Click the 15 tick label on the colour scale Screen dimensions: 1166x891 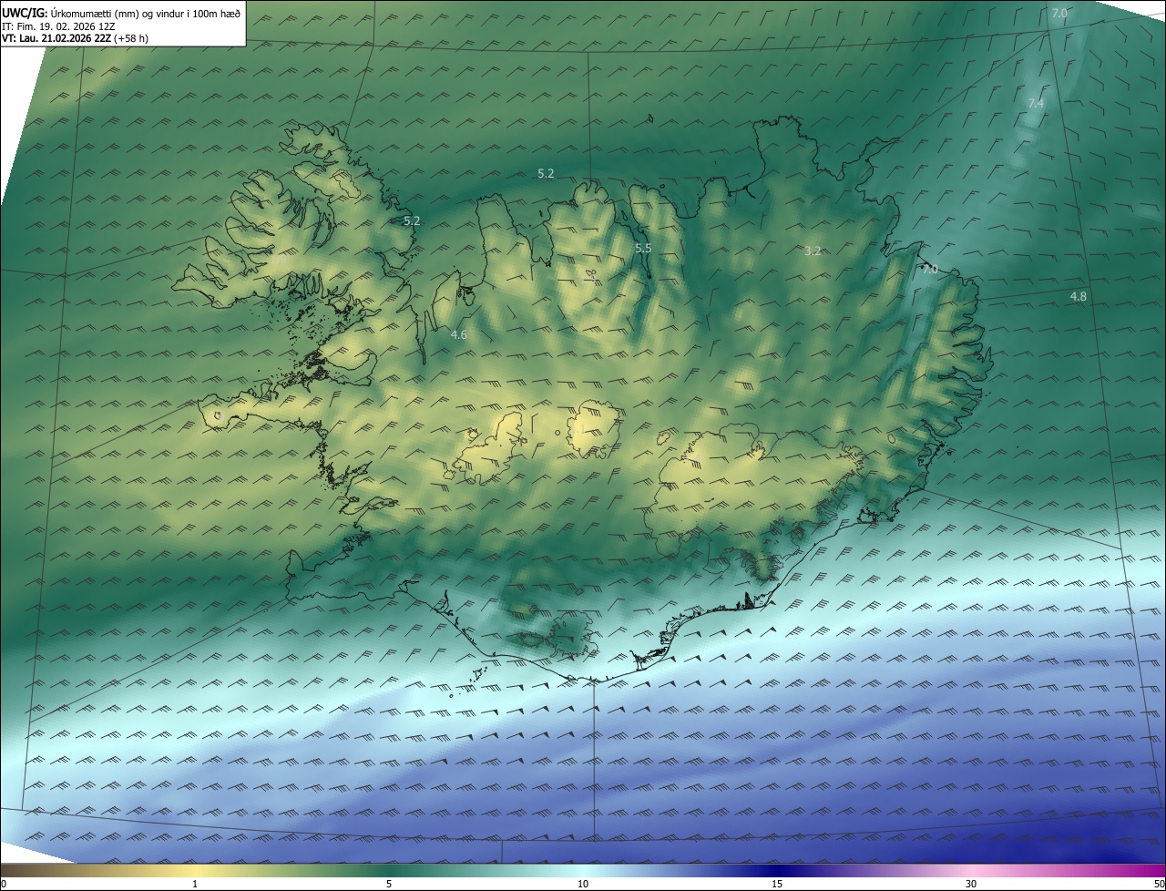click(x=777, y=885)
